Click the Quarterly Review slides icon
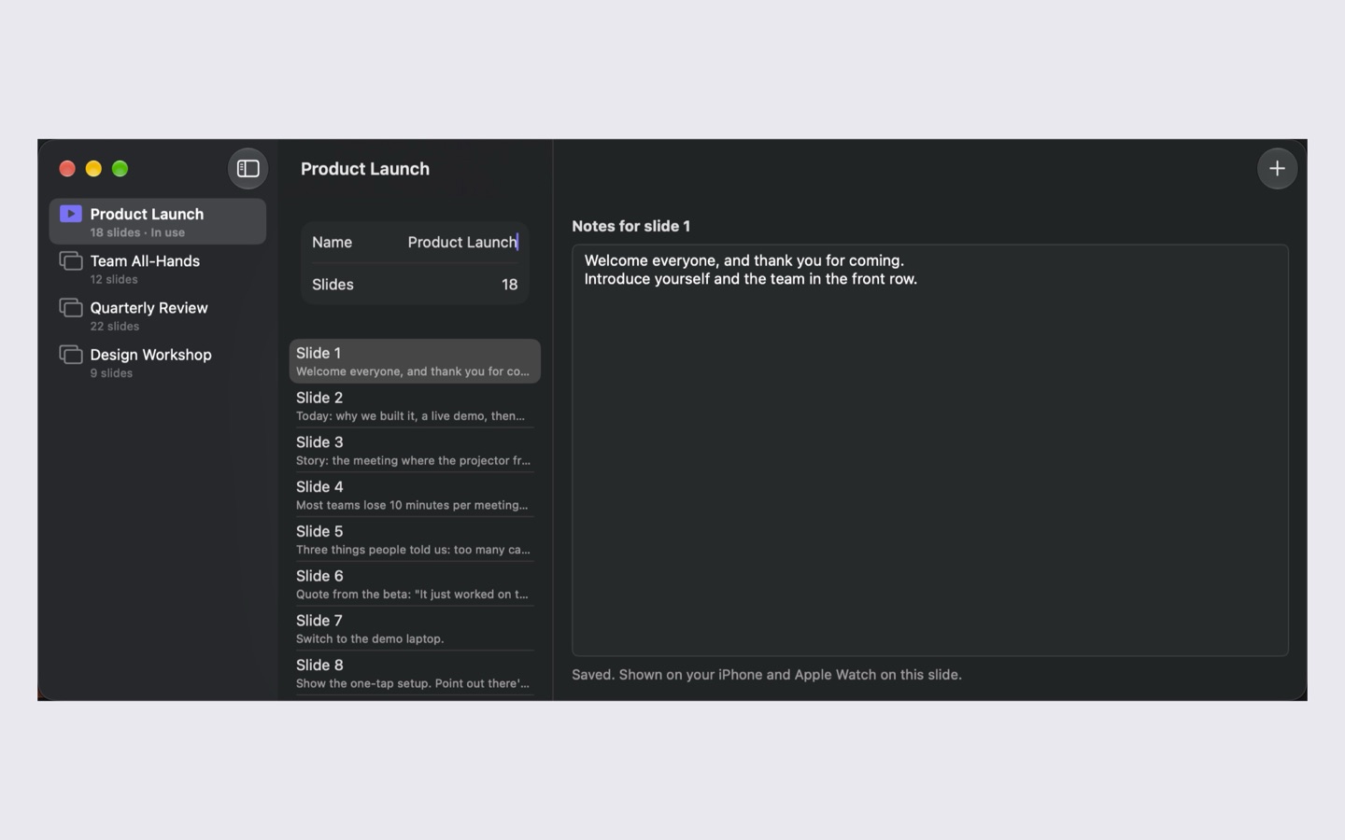 point(71,307)
